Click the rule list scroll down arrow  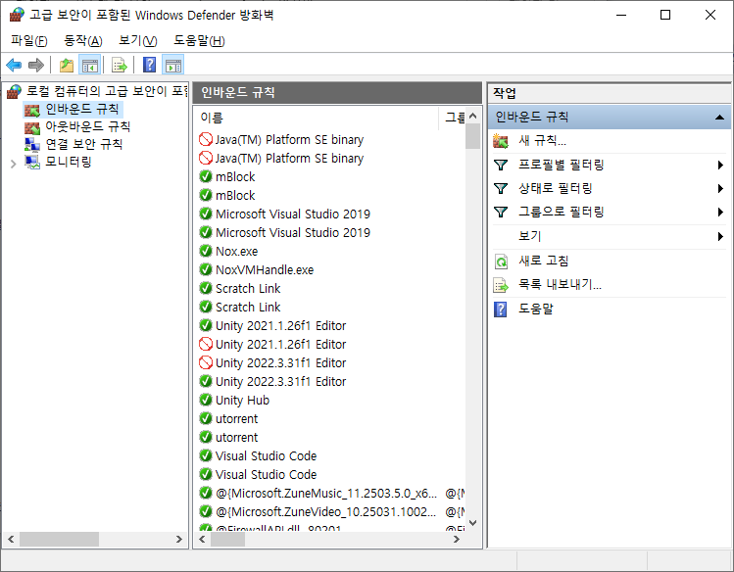click(472, 523)
